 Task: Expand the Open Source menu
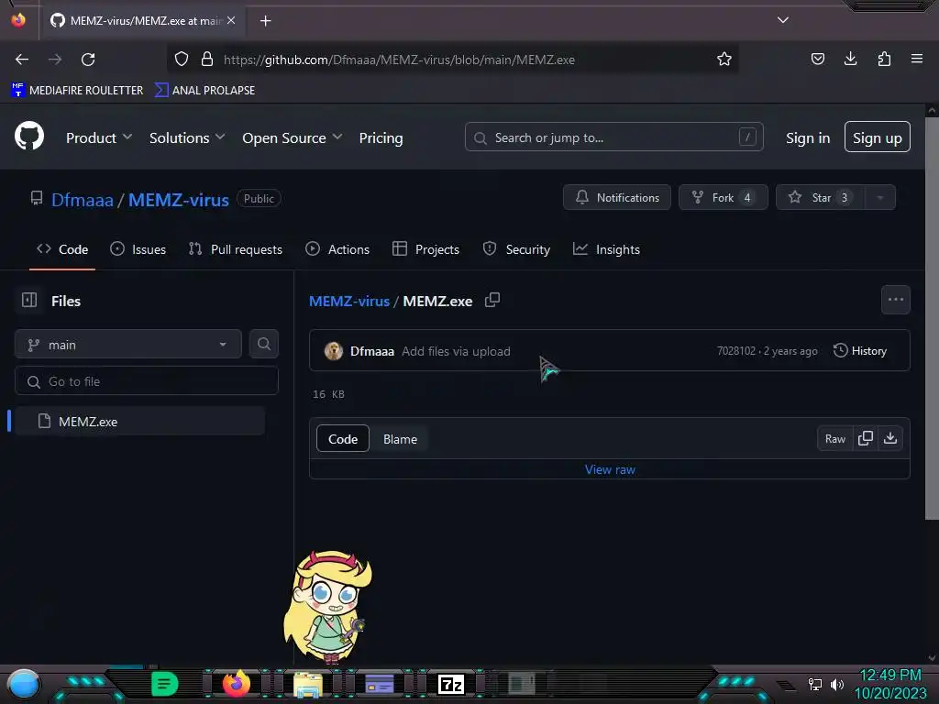click(293, 137)
